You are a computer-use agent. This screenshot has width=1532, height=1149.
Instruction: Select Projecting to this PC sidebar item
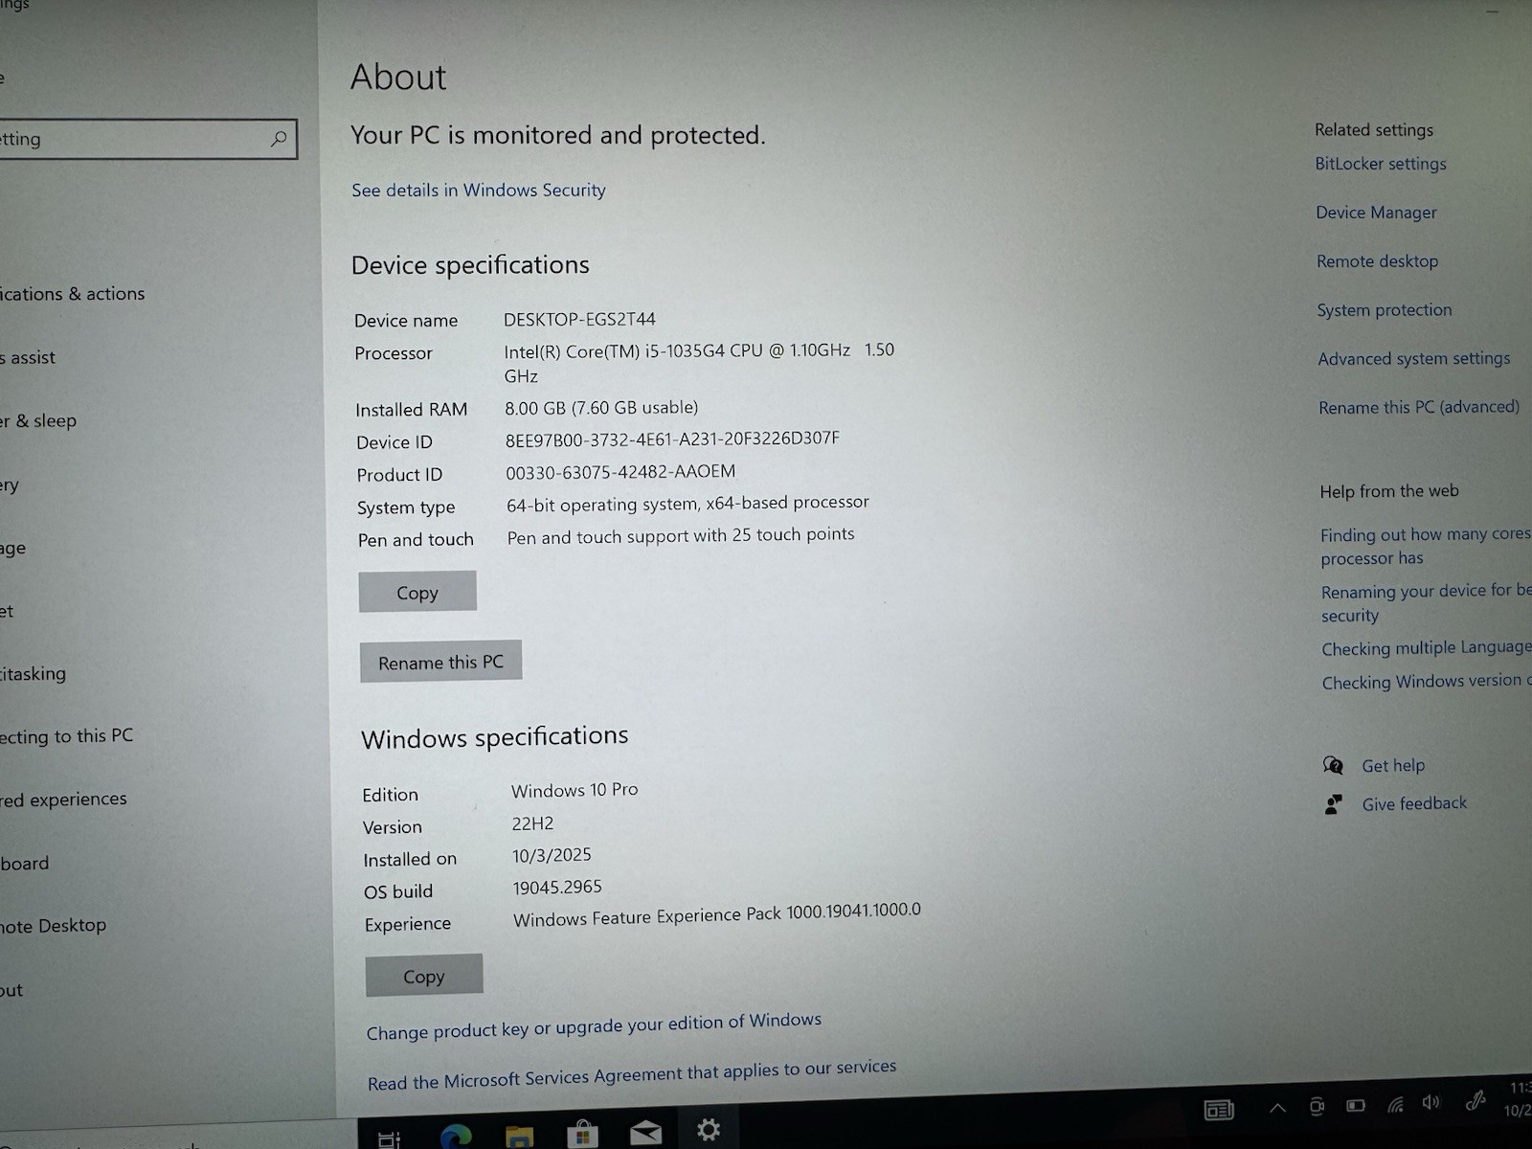(x=67, y=736)
